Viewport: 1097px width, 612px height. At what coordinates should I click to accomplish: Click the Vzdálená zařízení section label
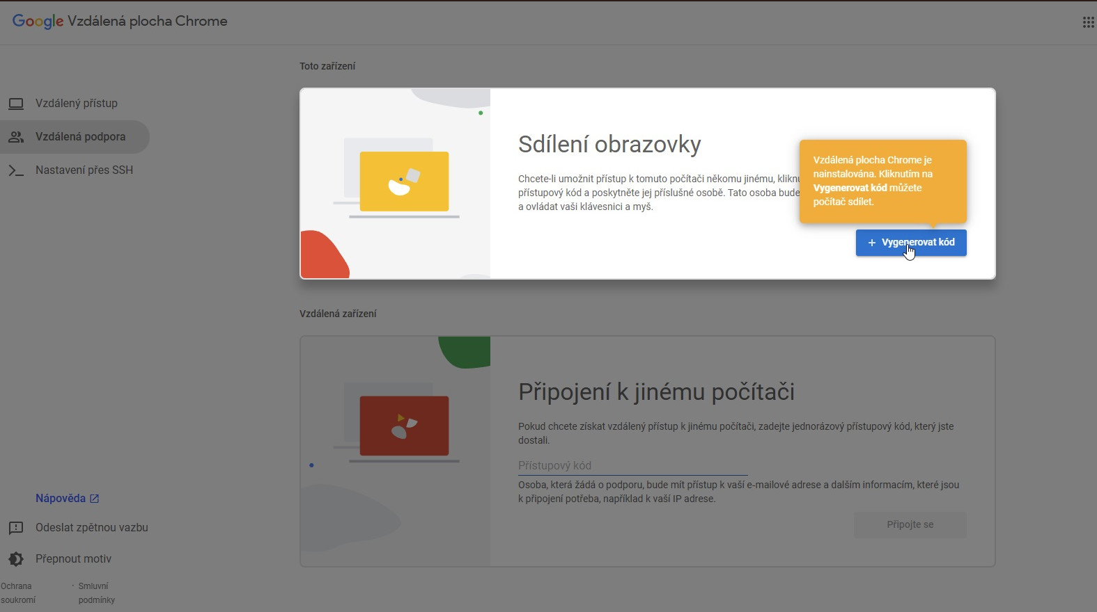click(338, 314)
